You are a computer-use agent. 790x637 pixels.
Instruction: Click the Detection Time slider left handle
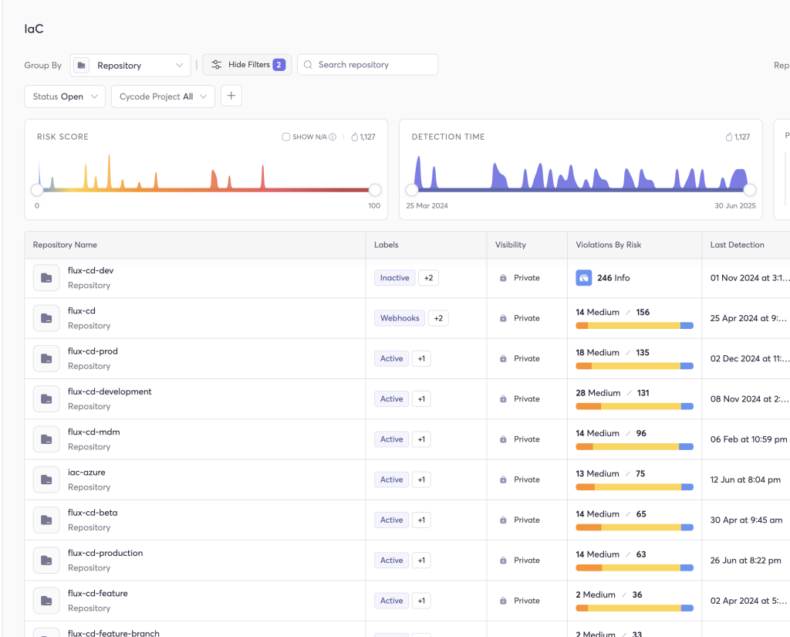point(412,190)
